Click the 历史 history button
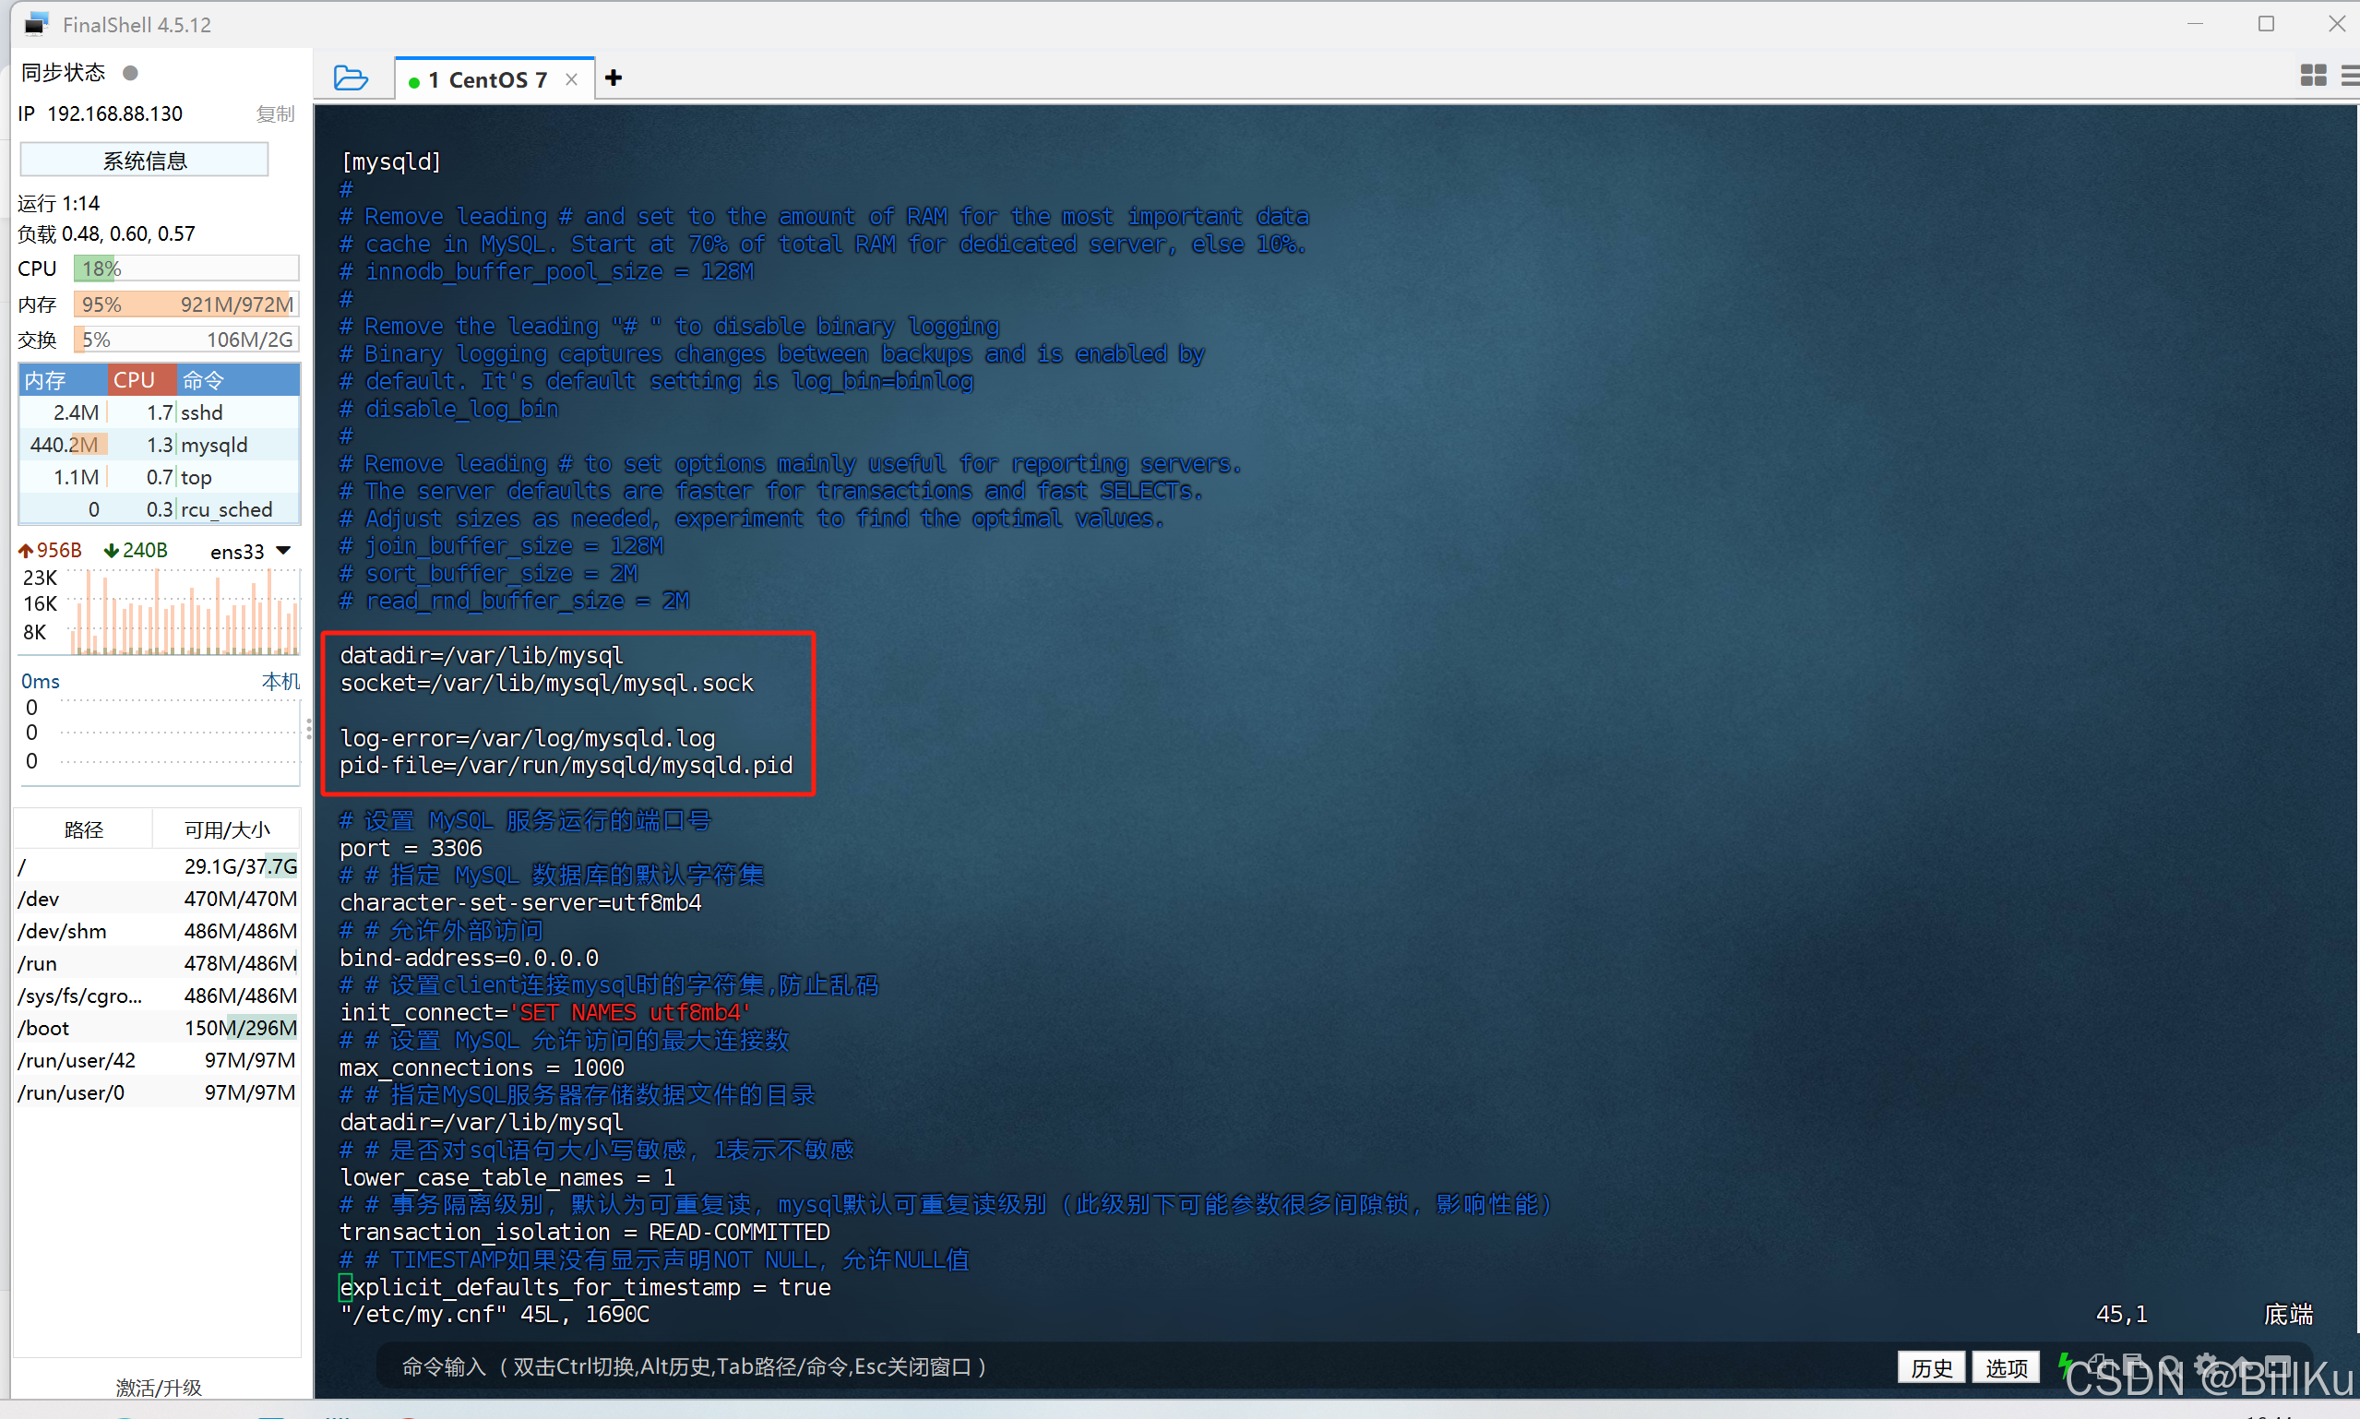Viewport: 2360px width, 1419px height. 1931,1367
